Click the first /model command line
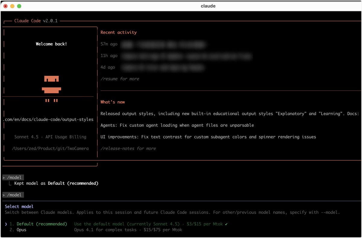Image resolution: width=362 pixels, height=238 pixels. point(13,178)
